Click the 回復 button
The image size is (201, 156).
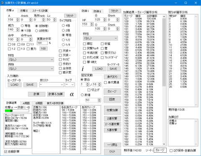[x=112, y=99]
